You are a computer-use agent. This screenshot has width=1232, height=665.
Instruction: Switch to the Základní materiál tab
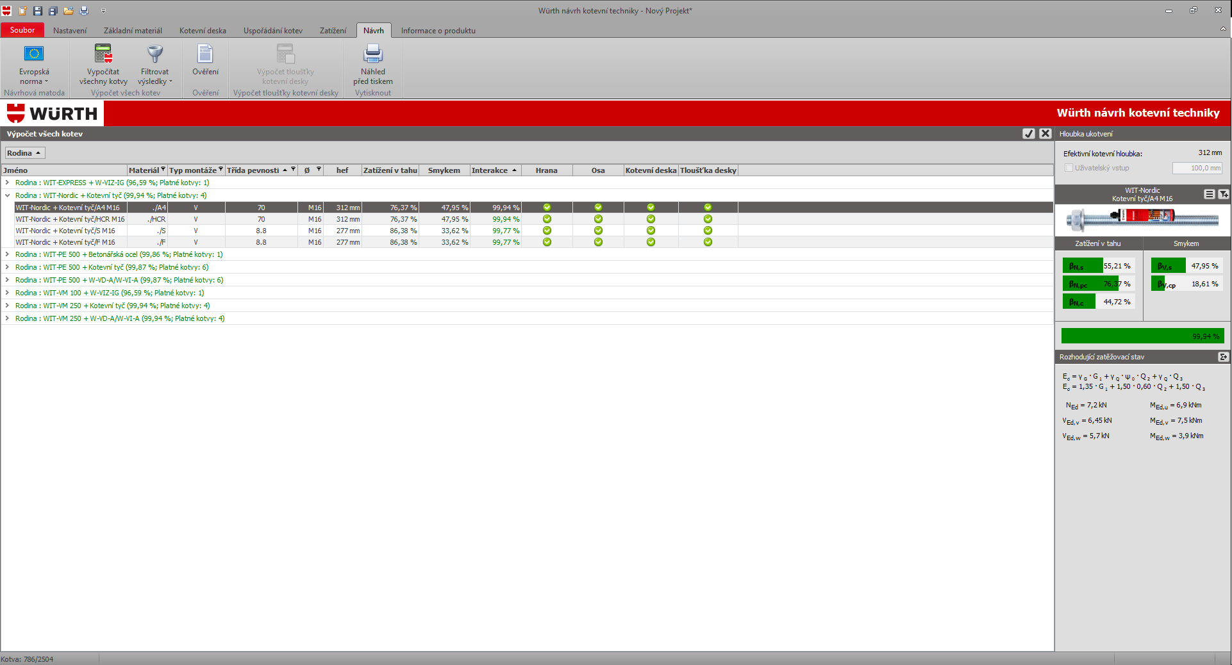coord(133,31)
